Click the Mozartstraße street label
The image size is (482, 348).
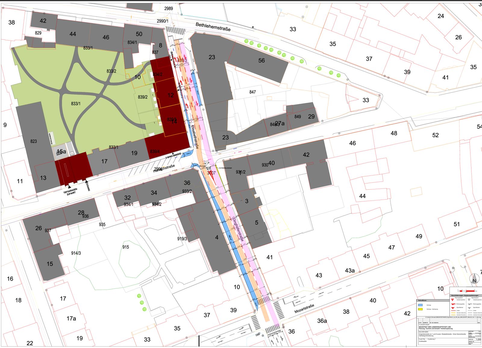(304, 309)
